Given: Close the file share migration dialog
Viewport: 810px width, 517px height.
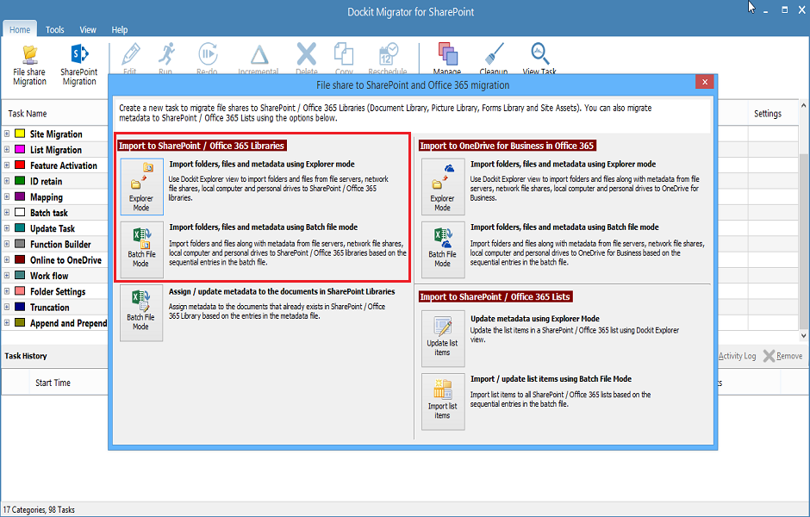Looking at the screenshot, I should click(x=704, y=83).
